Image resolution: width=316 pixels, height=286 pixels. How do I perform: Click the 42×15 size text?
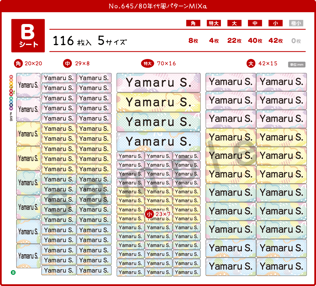(268, 64)
